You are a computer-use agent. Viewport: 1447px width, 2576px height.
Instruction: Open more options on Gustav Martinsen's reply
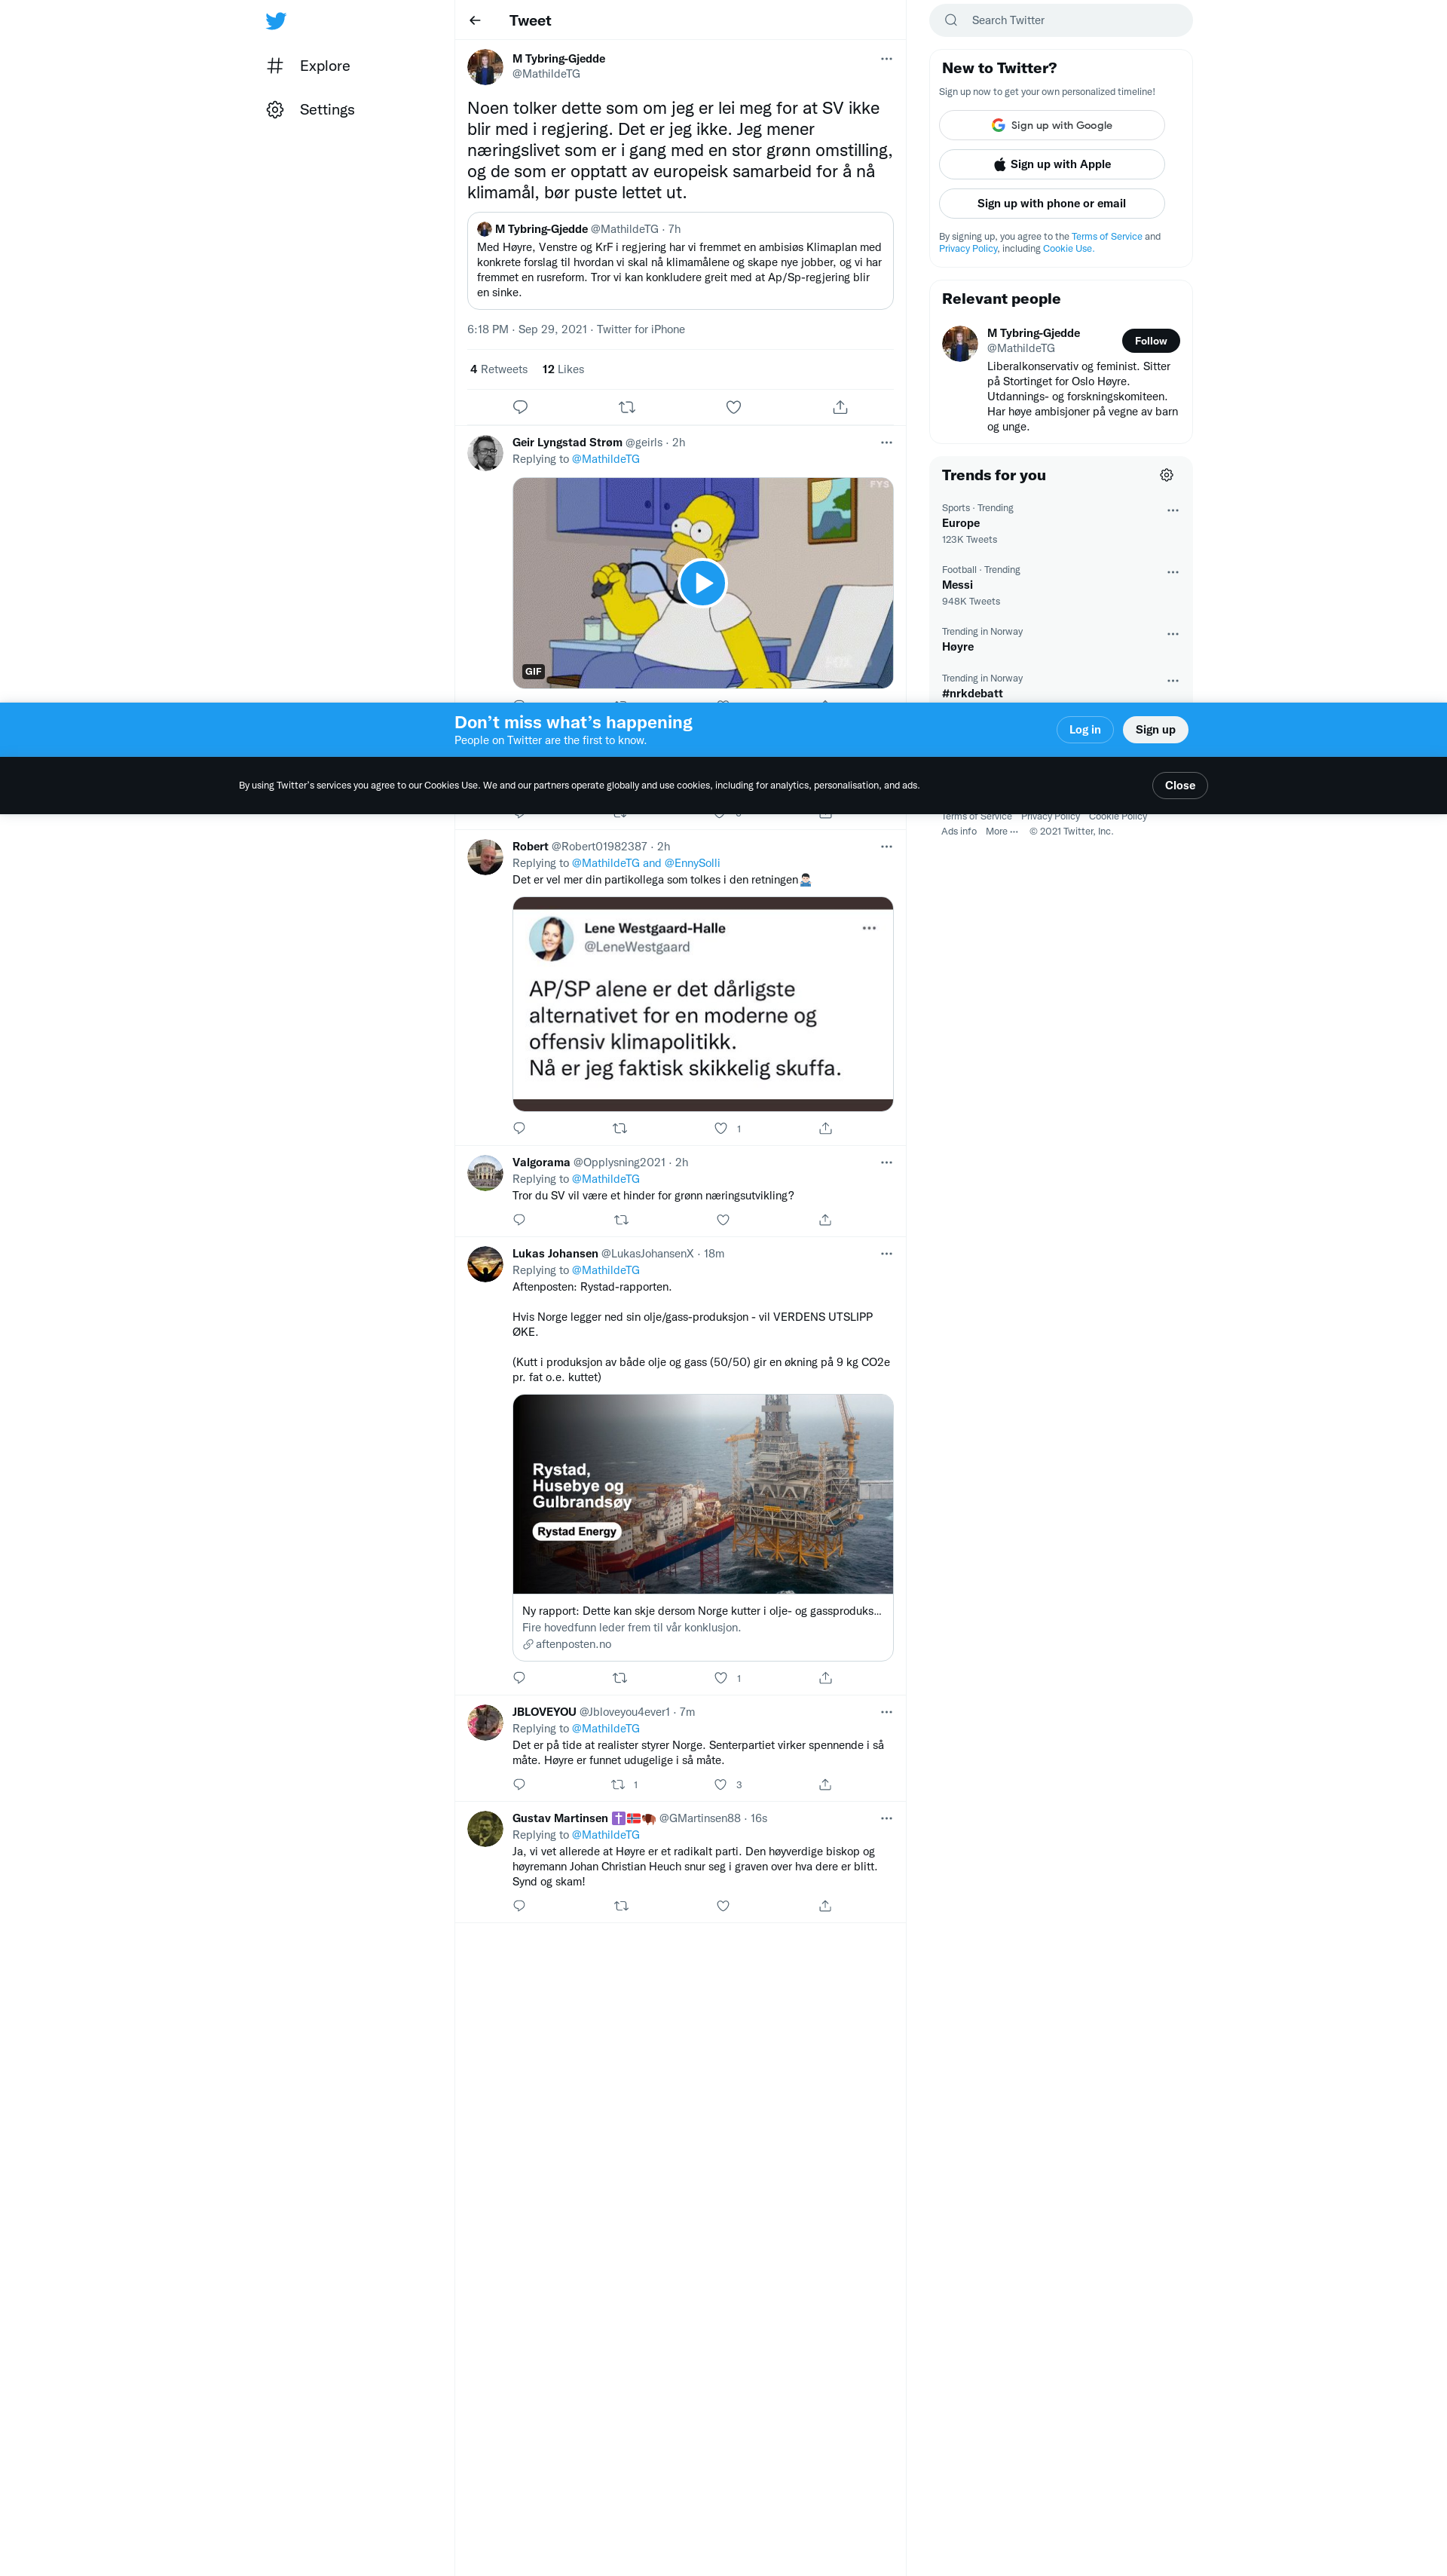(886, 1818)
